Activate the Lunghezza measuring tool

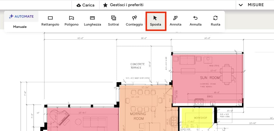coord(92,21)
